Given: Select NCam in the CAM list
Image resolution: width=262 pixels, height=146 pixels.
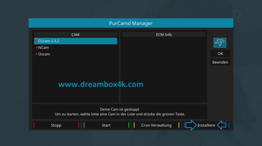Looking at the screenshot, I should [x=76, y=48].
